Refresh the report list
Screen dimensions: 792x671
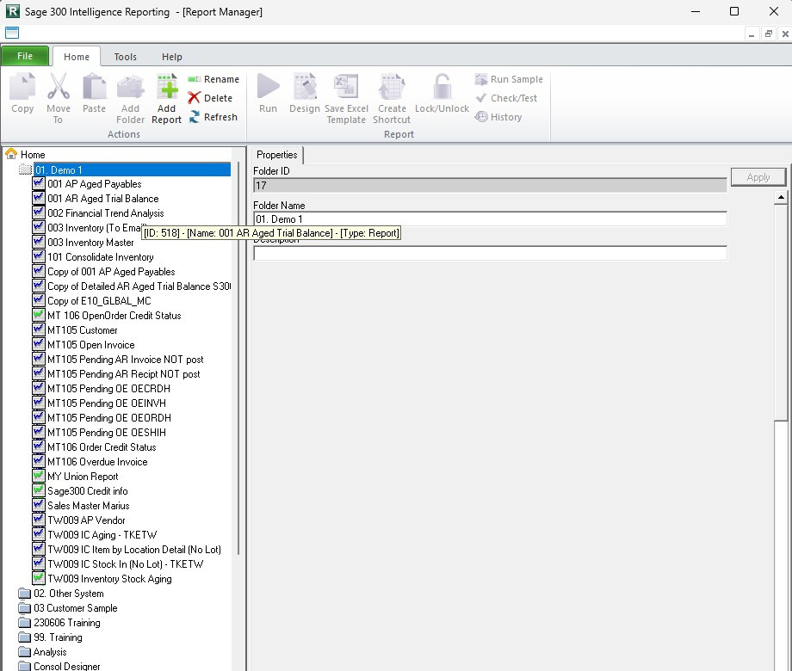coord(213,117)
